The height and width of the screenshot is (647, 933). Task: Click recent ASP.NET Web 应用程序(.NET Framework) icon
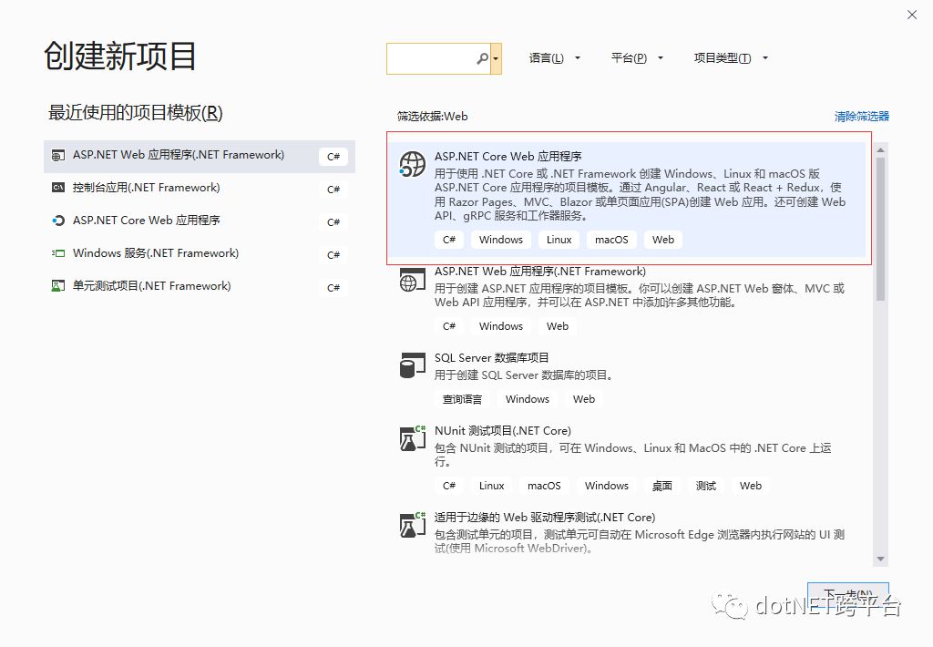tap(57, 155)
